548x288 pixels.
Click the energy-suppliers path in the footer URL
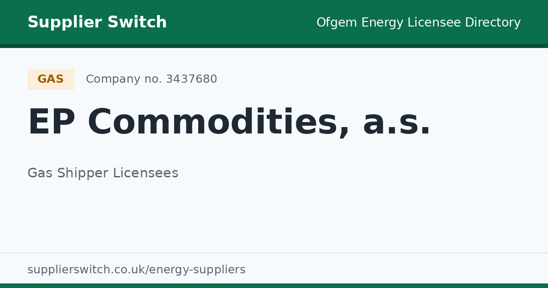[196, 270]
